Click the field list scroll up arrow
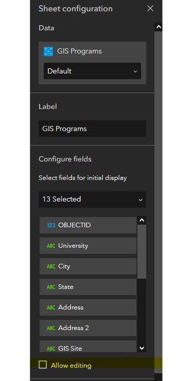This screenshot has width=192, height=381. 142,221
